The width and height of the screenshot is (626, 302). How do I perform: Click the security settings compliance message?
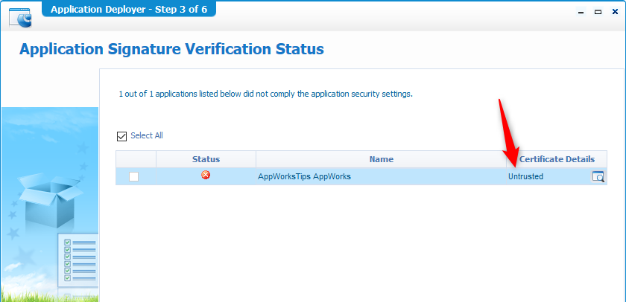click(x=265, y=94)
